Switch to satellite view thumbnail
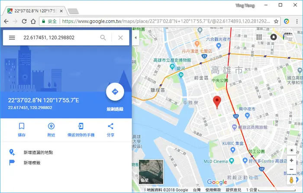 tap(151, 171)
